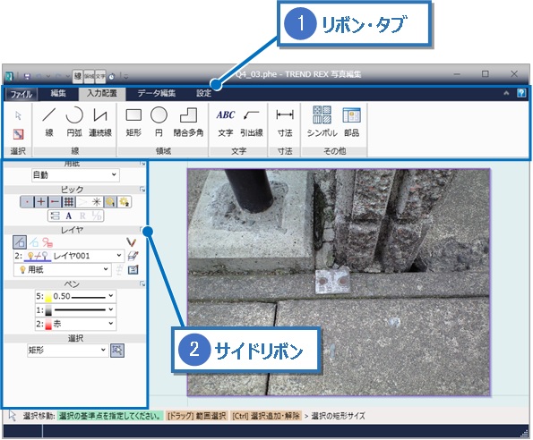Viewport: 533px width, 440px height.
Task: Switch to the データ編集 tab
Action: [x=157, y=93]
